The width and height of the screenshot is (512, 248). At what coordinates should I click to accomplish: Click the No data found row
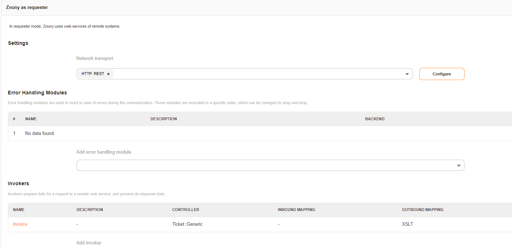pyautogui.click(x=40, y=134)
